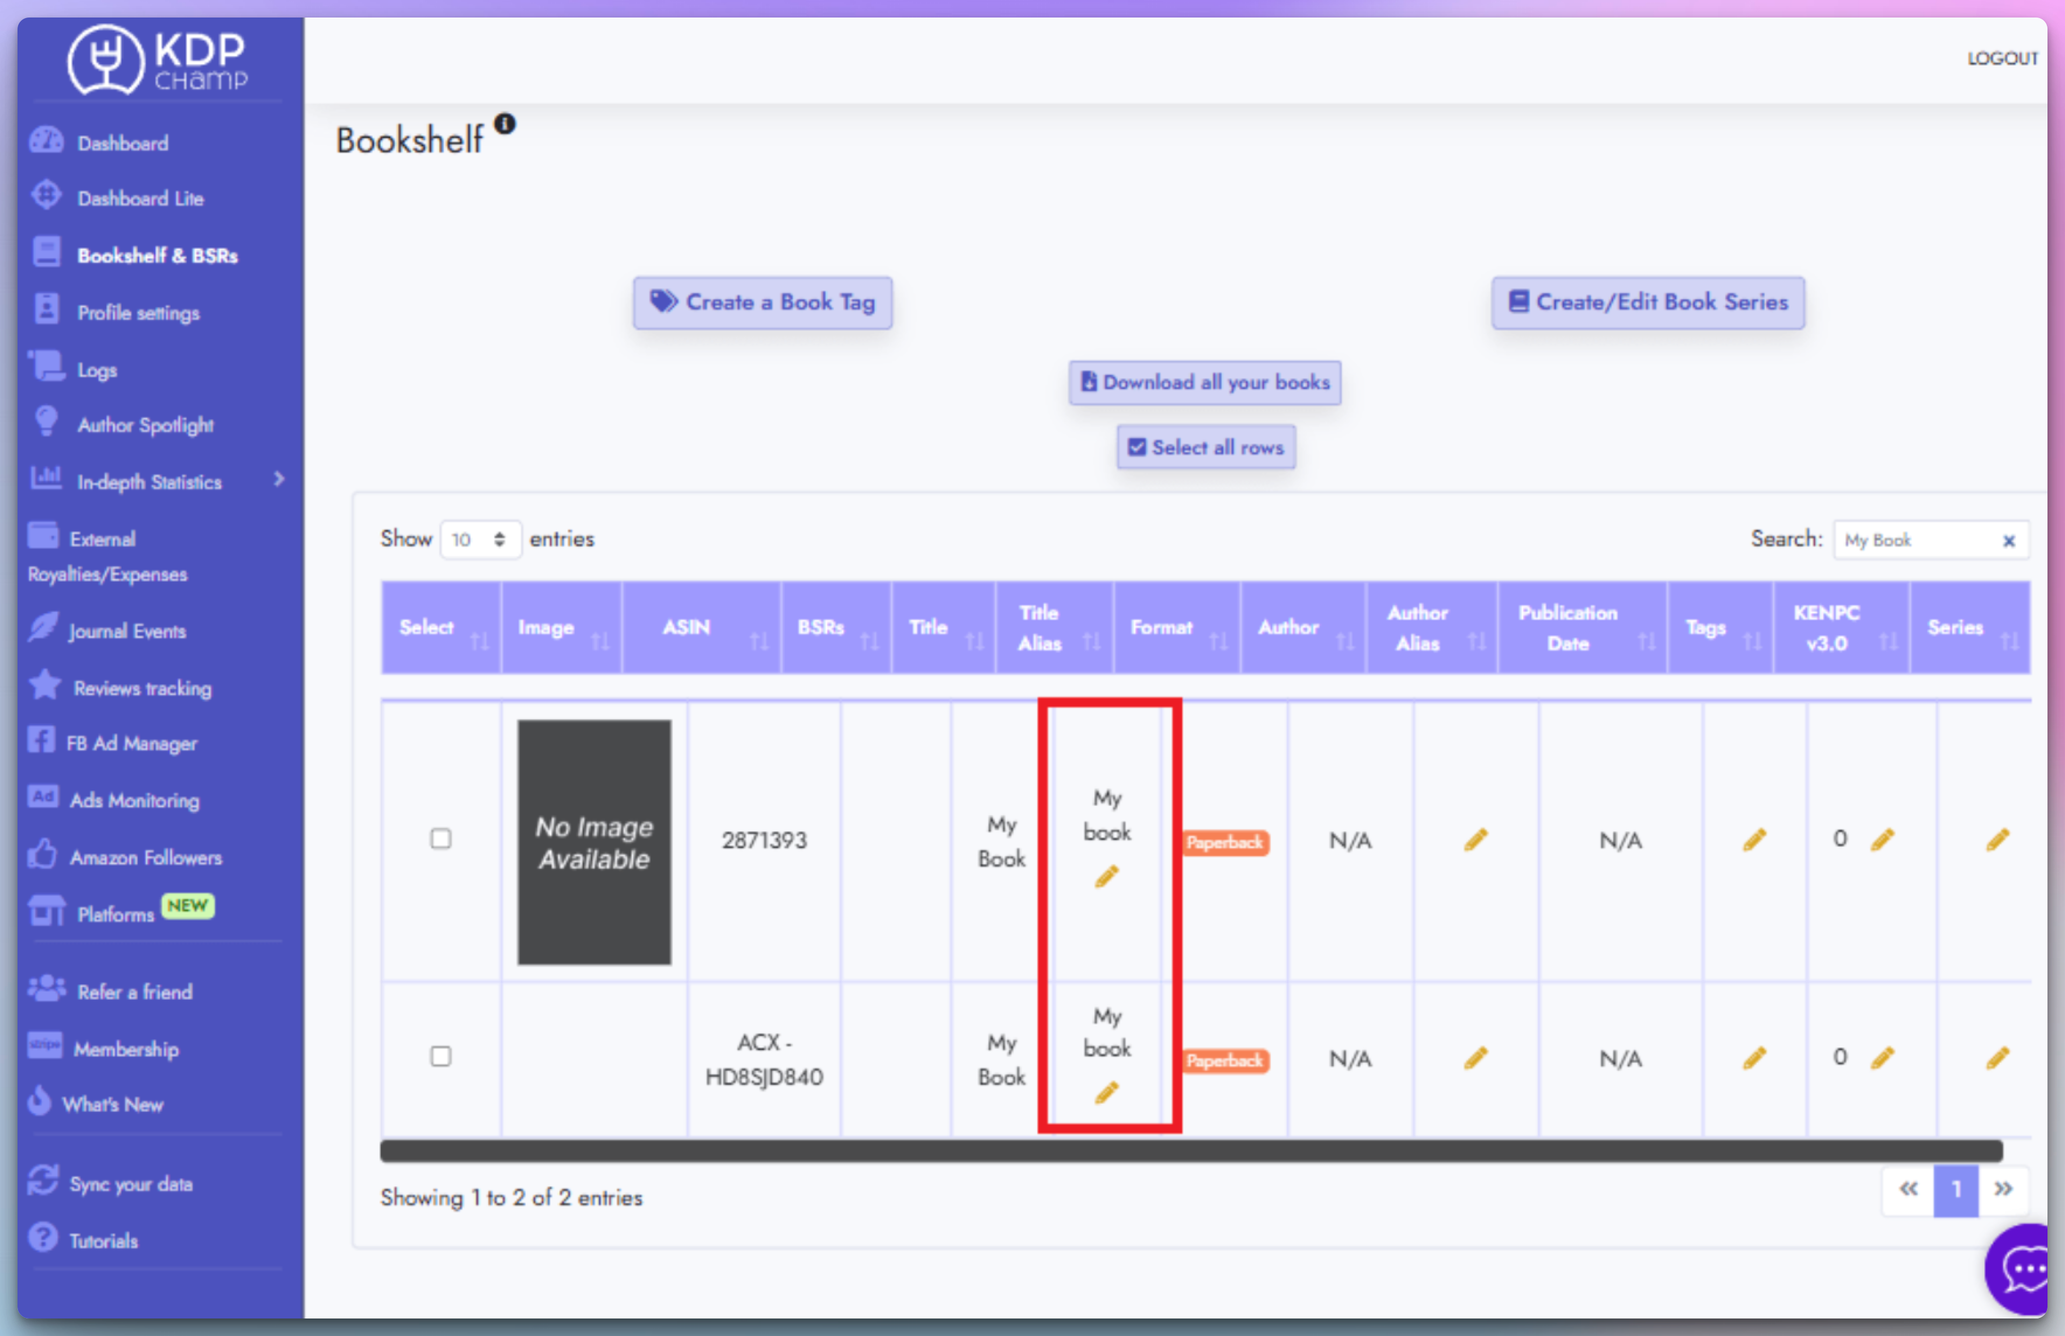Sort by KENPC v3.0 column

[x=1842, y=628]
